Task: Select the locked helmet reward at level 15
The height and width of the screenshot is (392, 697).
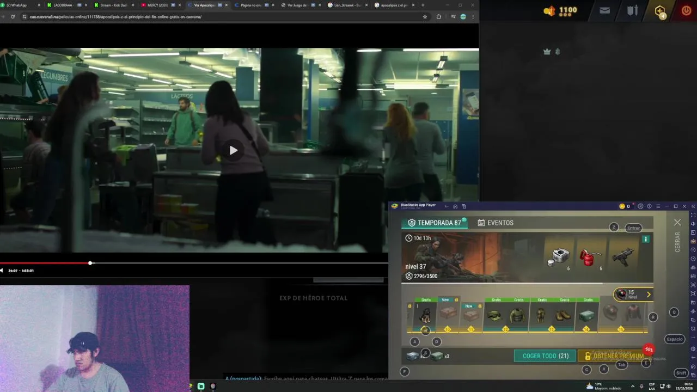Action: tap(610, 313)
